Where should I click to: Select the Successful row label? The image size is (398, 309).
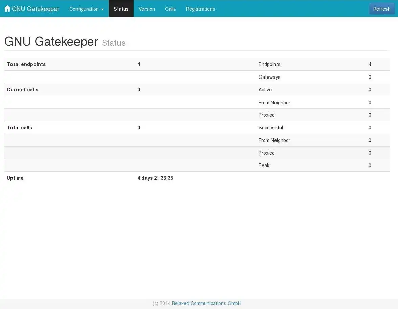[x=271, y=128]
